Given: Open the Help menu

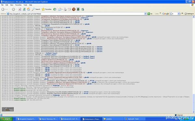Looking at the screenshot, I should [x=31, y=5].
